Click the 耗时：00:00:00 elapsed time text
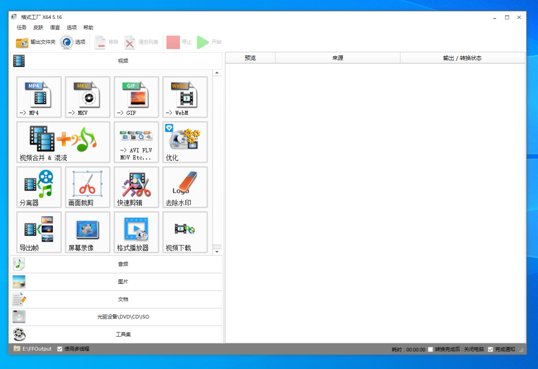The height and width of the screenshot is (369, 538). (408, 350)
